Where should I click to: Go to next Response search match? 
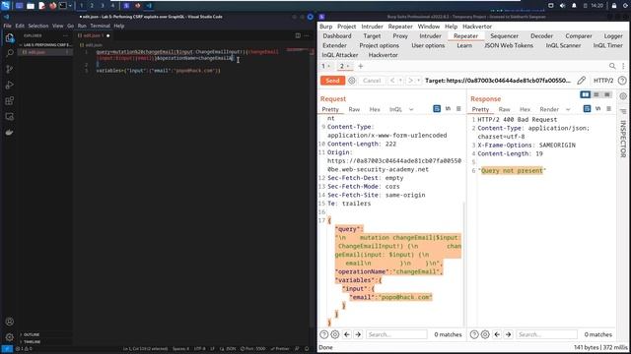[x=509, y=334]
